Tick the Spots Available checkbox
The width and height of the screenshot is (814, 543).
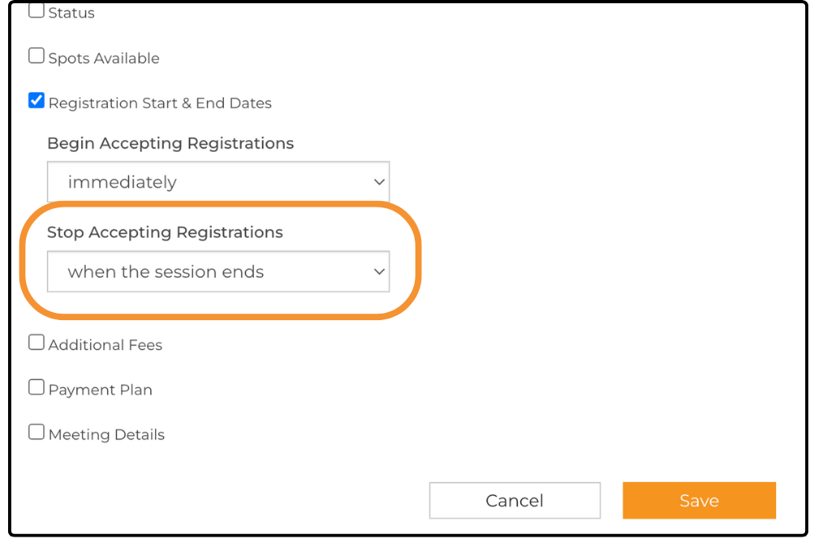click(37, 56)
